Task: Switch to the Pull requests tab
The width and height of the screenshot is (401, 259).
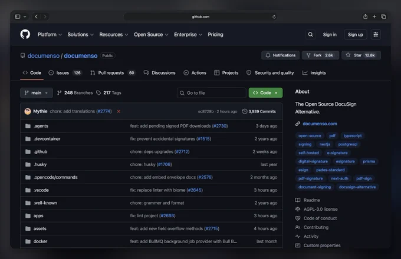Action: (113, 73)
